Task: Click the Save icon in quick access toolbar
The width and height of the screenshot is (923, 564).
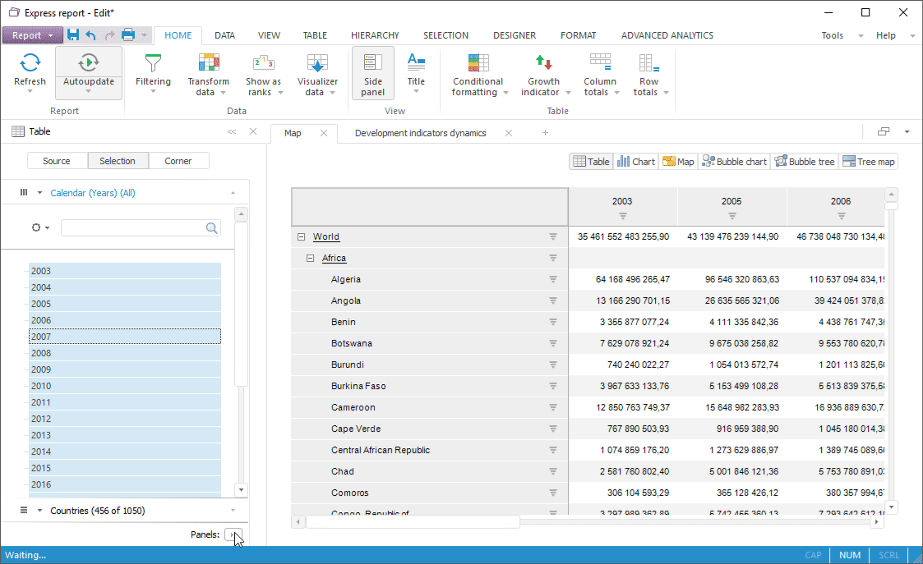Action: (73, 35)
